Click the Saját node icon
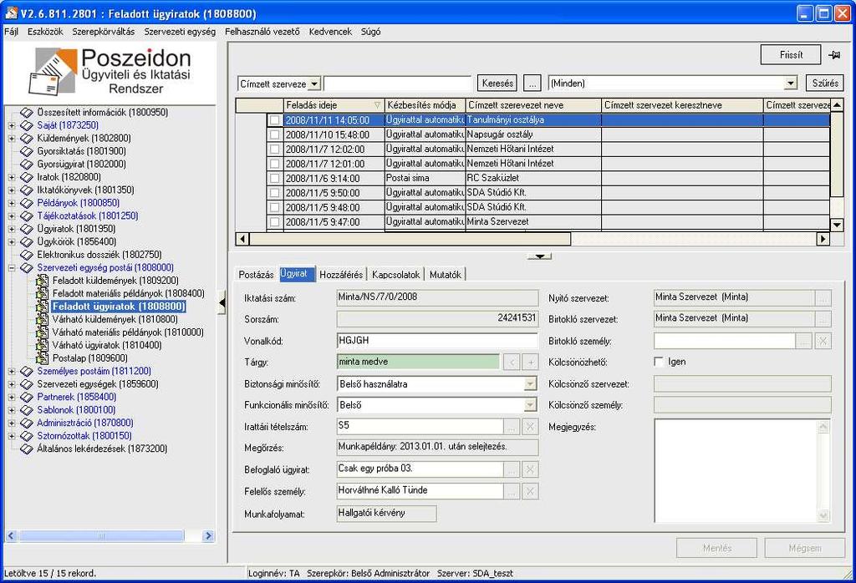Screen dimensions: 856x583 click(26, 125)
